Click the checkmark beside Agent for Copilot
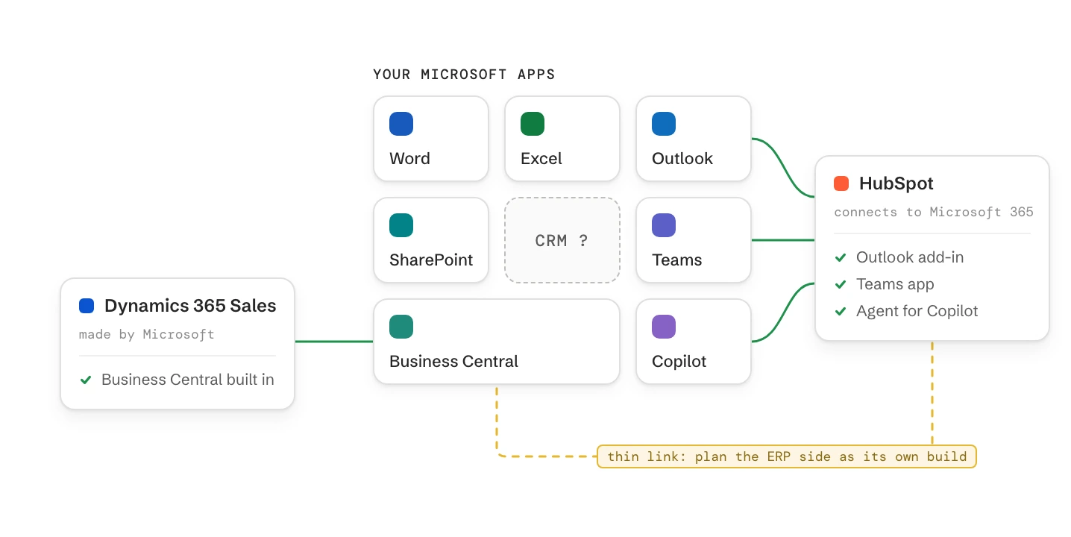The image size is (1071, 537). (841, 311)
